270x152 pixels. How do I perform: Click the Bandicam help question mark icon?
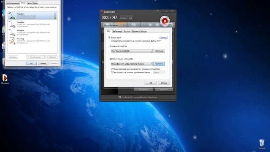tap(158, 11)
